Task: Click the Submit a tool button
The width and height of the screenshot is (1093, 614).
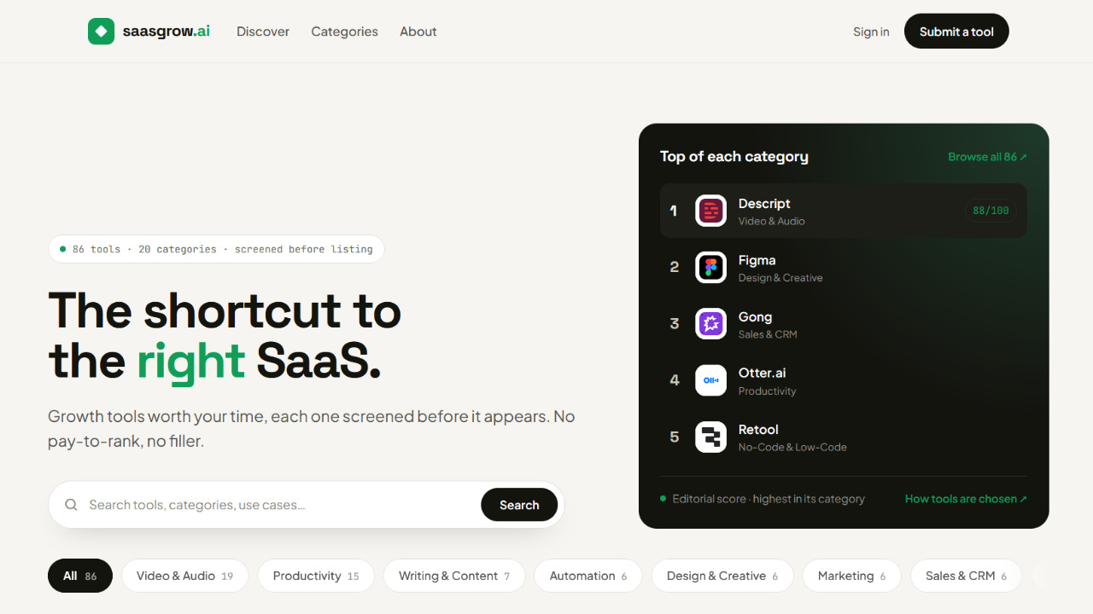Action: (956, 32)
